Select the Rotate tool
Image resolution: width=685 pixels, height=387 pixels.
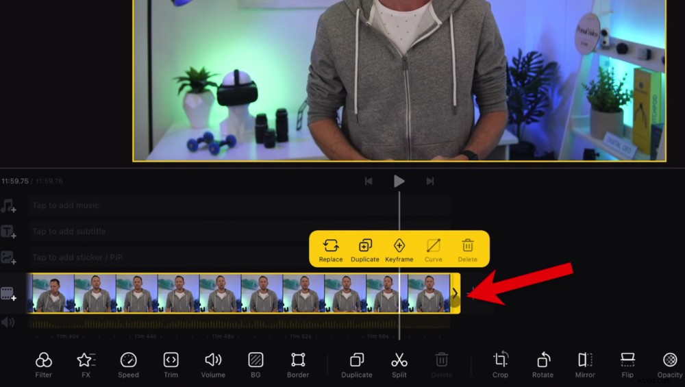pos(543,364)
